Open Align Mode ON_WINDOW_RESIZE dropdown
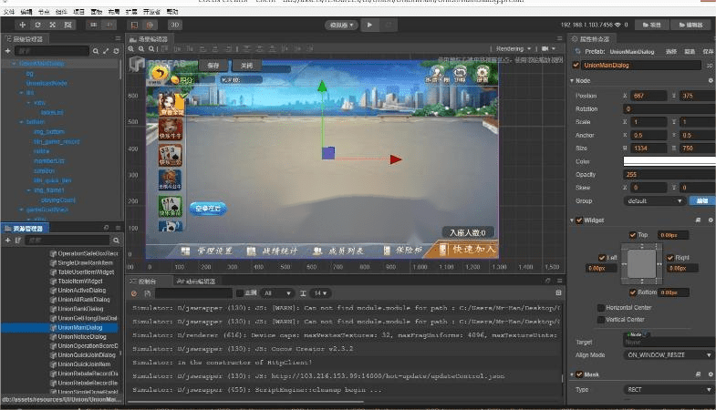 (669, 354)
